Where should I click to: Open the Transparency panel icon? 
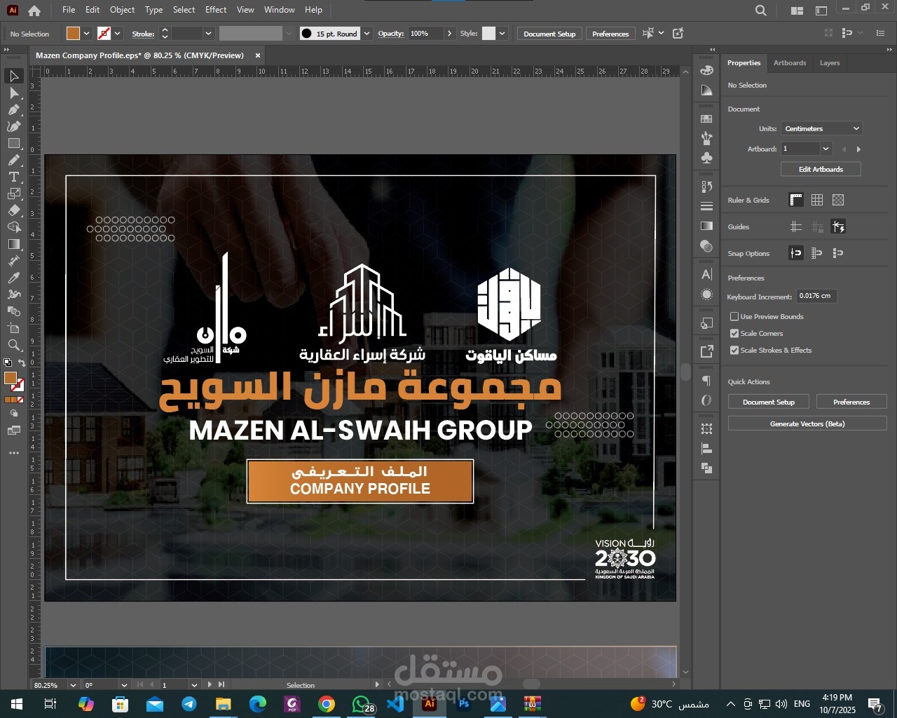point(706,246)
